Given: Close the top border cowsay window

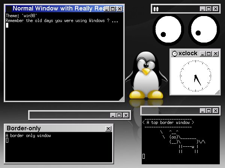Looking at the screenshot, I should click(216, 111).
